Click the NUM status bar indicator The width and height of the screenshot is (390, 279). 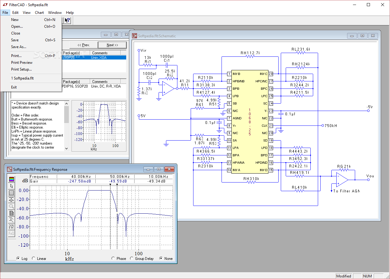coord(367,276)
